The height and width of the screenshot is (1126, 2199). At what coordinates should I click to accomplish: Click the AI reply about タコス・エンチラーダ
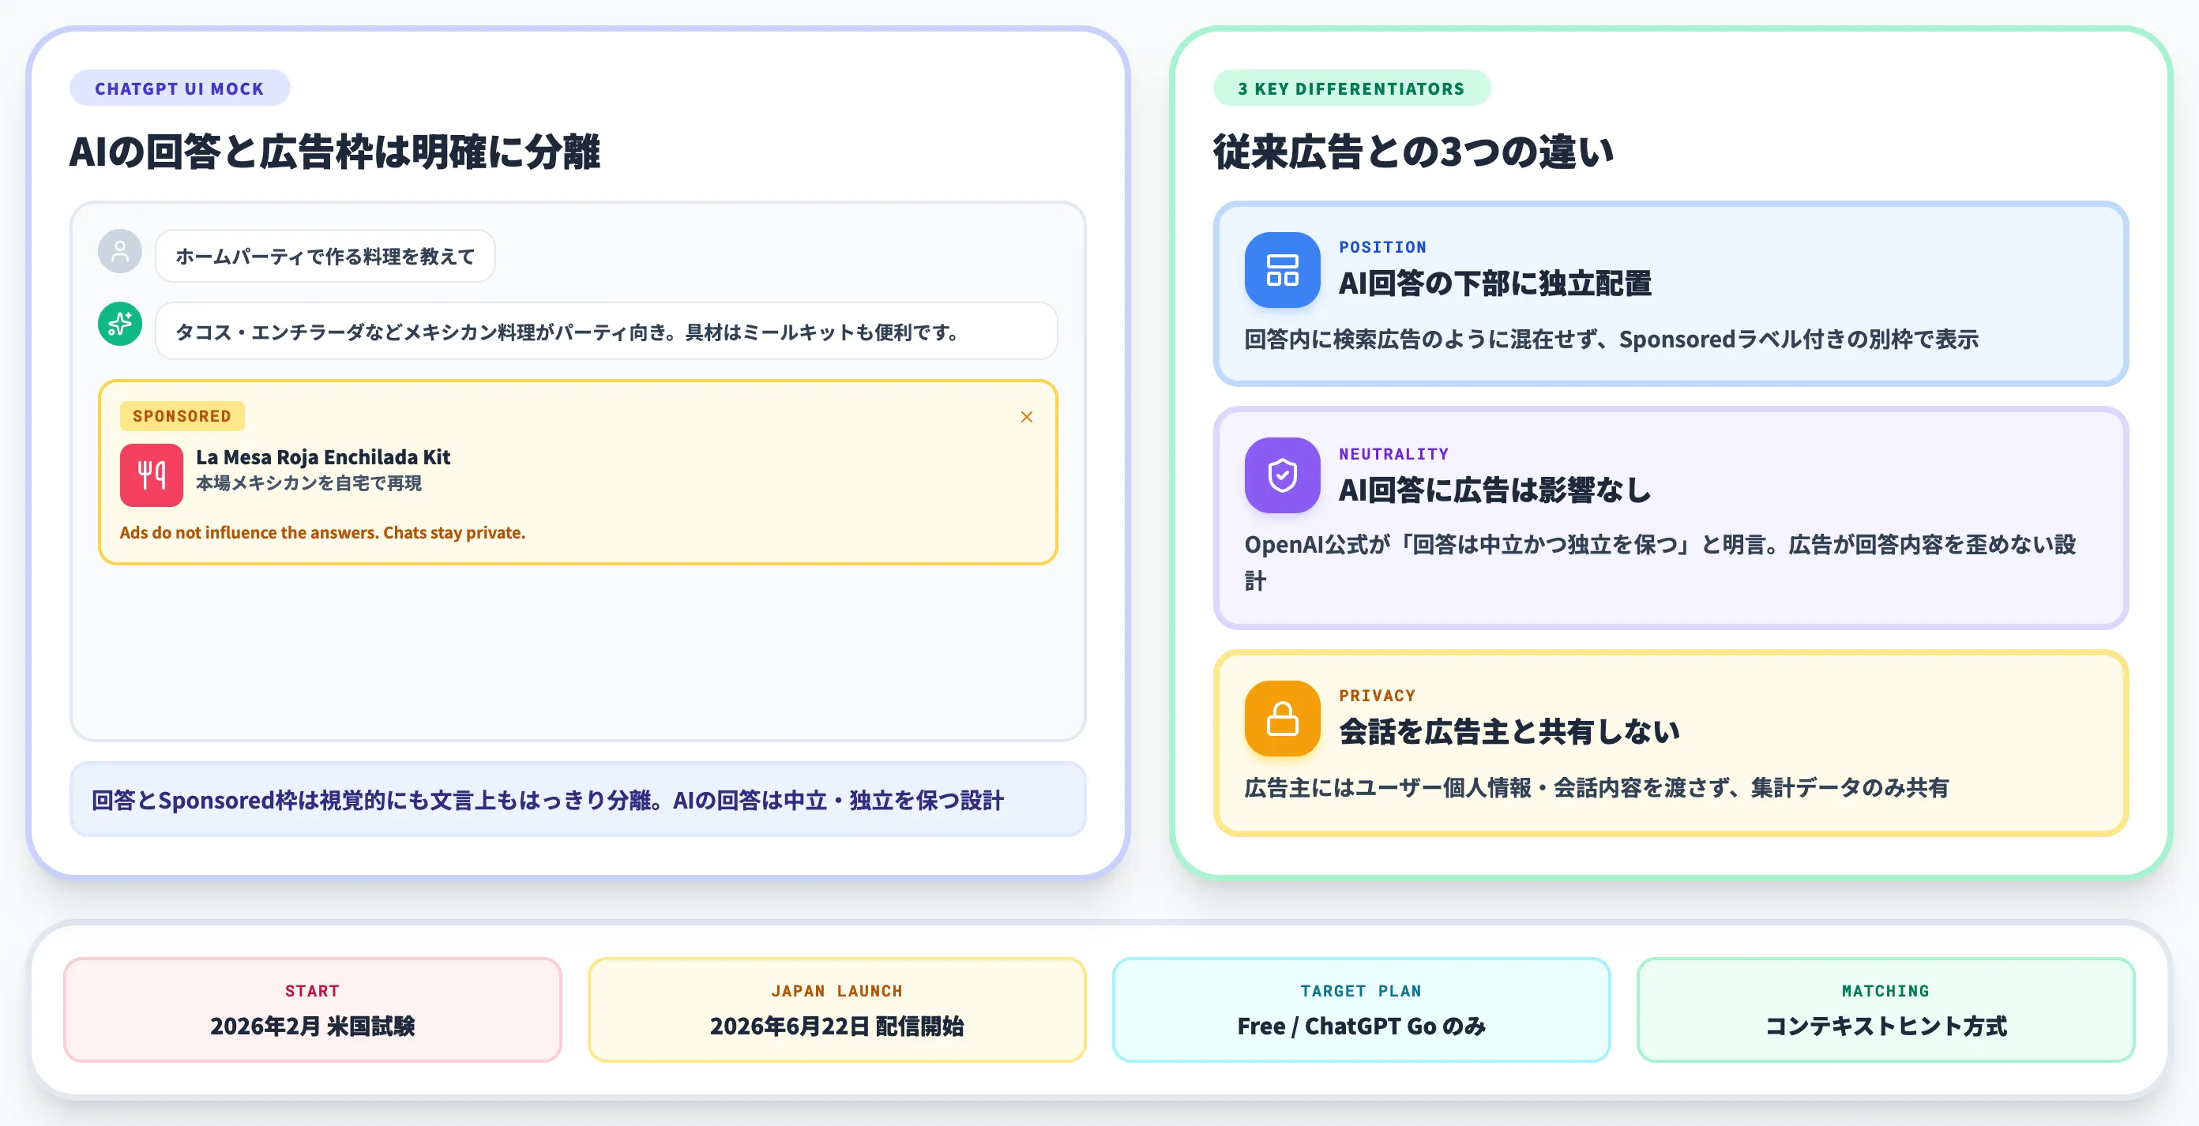point(606,331)
